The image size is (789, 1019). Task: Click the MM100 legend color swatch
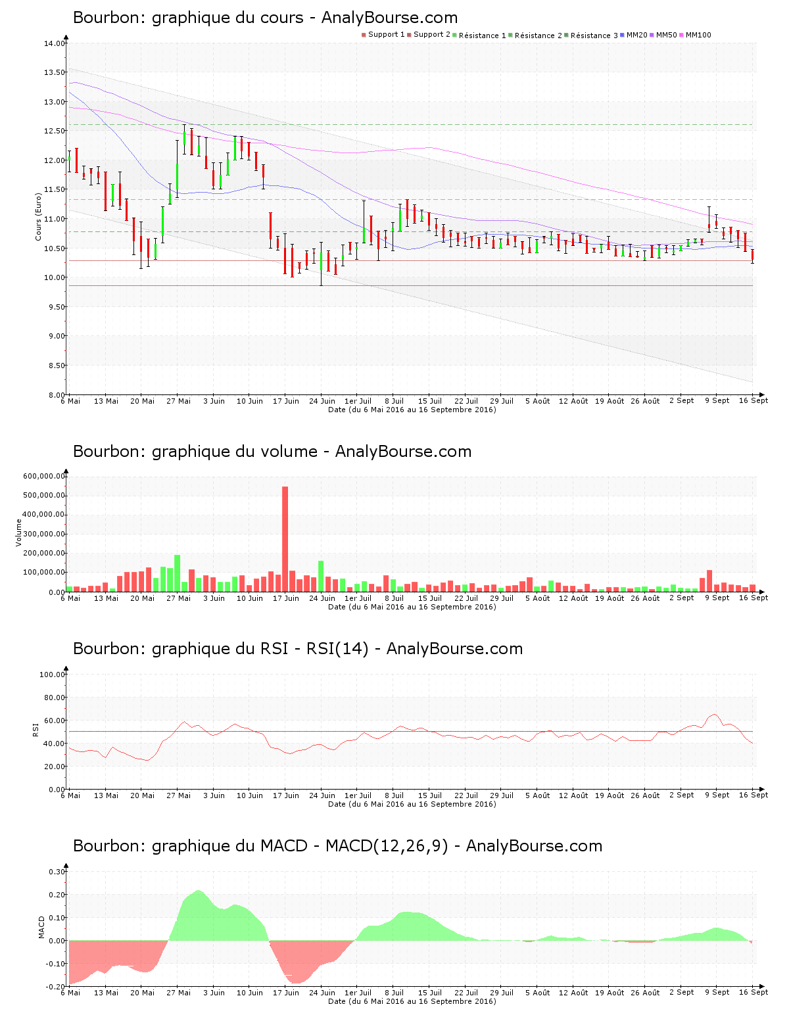pos(681,35)
